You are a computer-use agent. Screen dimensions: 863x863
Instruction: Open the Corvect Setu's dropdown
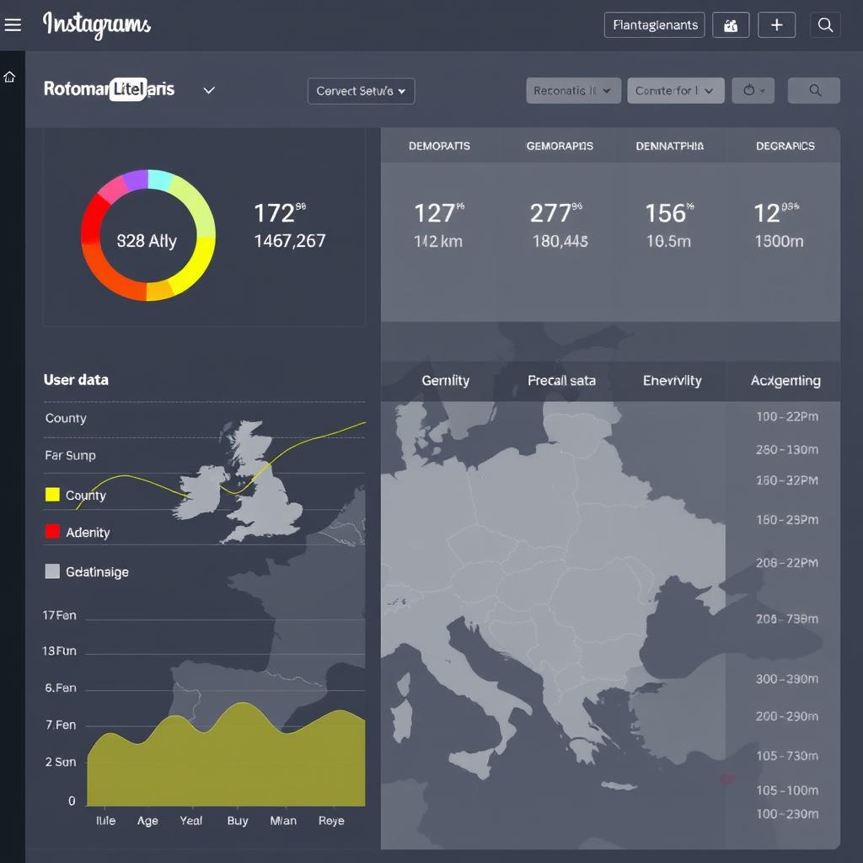coord(361,91)
